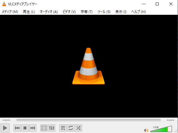Skip to the previous media track
This screenshot has width=178, height=133.
coord(17,128)
